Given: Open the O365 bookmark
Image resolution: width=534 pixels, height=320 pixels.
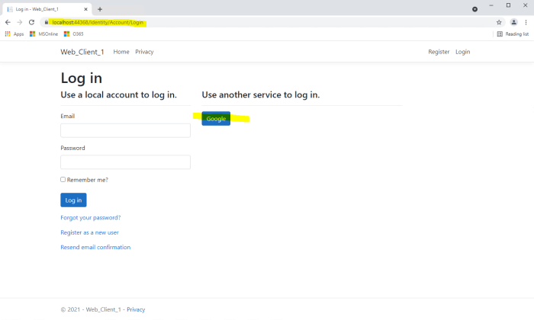Looking at the screenshot, I should pyautogui.click(x=73, y=34).
